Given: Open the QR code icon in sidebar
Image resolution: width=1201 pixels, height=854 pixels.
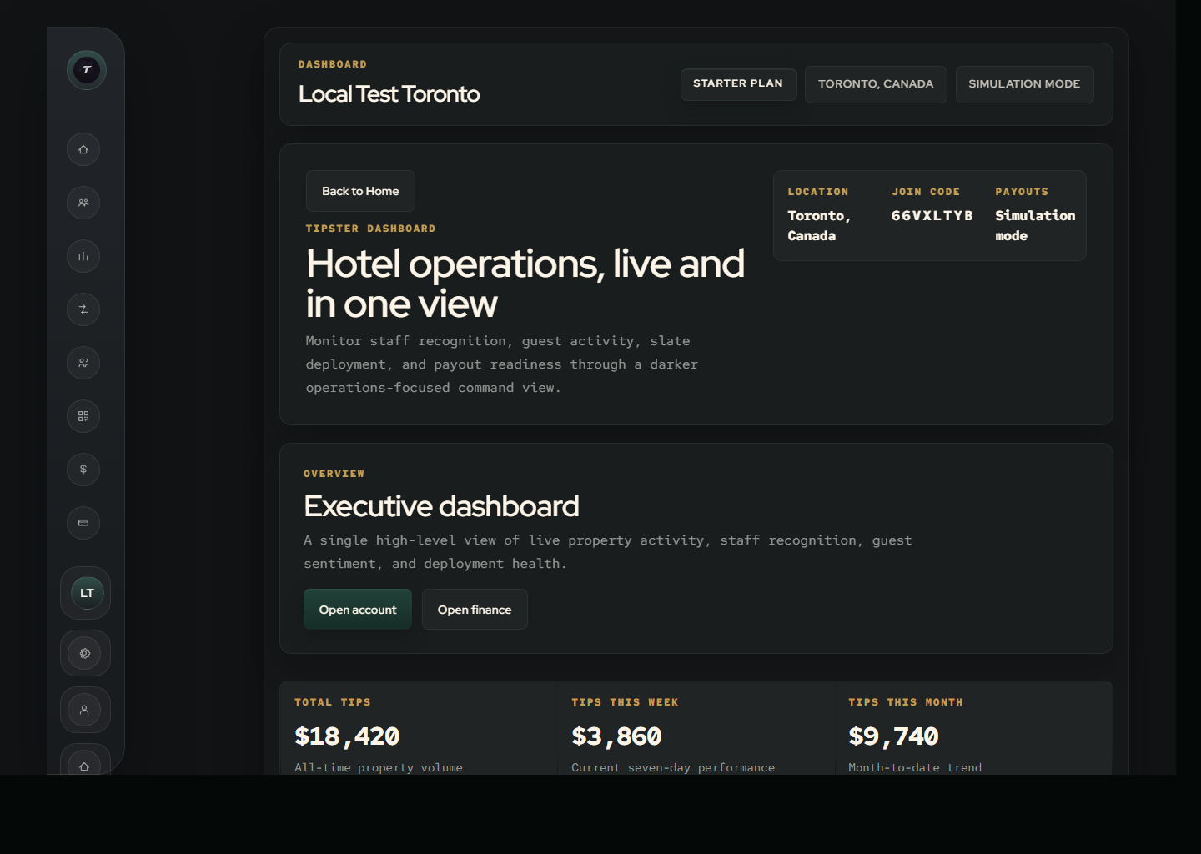Looking at the screenshot, I should click(x=83, y=416).
